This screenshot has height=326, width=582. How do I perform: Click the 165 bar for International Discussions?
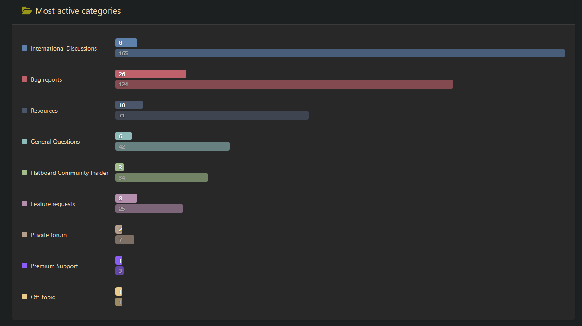(340, 53)
